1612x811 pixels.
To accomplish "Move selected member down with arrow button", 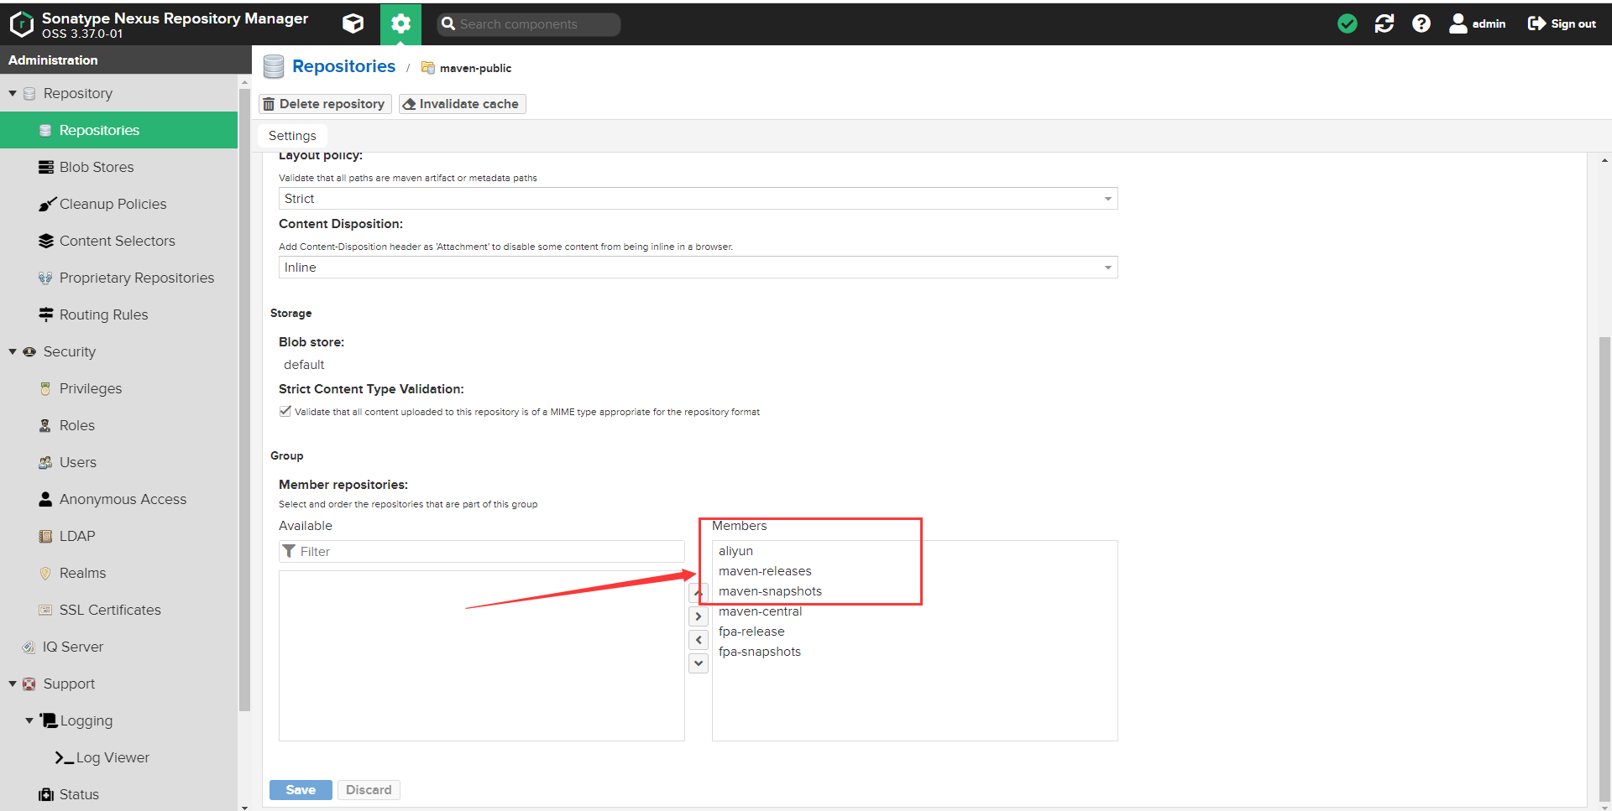I will pos(699,663).
